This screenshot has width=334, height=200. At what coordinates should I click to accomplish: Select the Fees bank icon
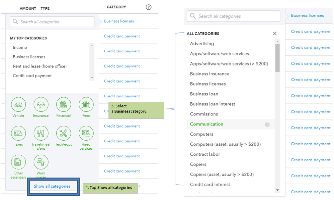coord(86,104)
